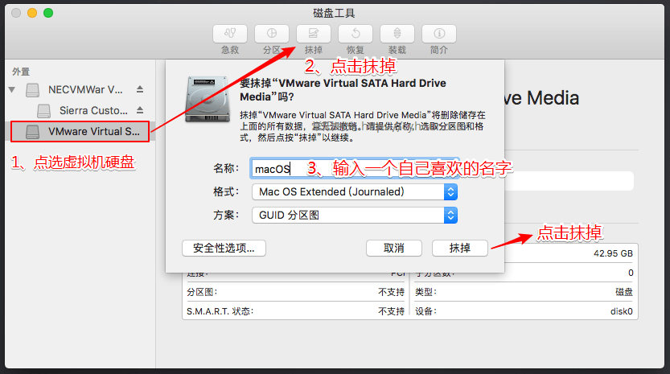This screenshot has width=670, height=374.
Task: Click the 外置 sidebar section header
Action: pos(21,72)
